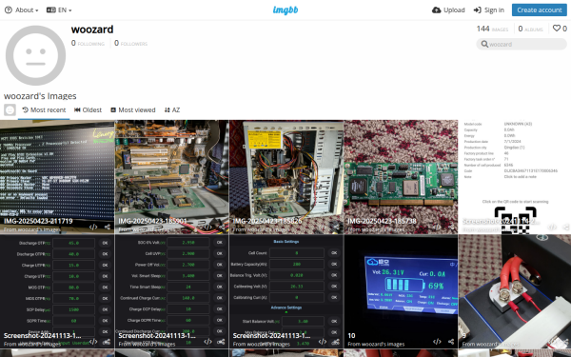Open the image titled 10

[401, 291]
